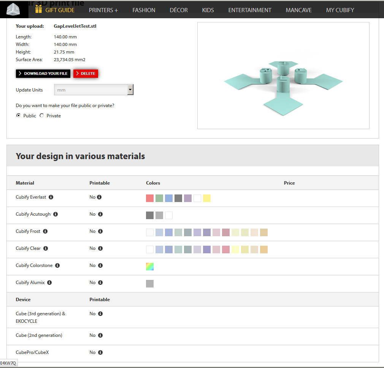Open info icon next to Cubify Clear name
Image resolution: width=384 pixels, height=368 pixels.
[46, 249]
